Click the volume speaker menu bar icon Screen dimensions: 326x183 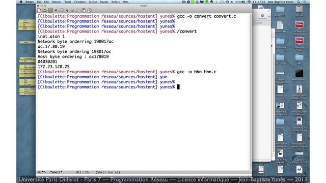(232, 2)
